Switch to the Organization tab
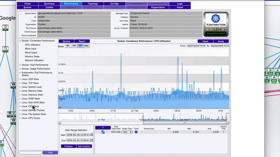This screenshot has width=280, height=157. pyautogui.click(x=158, y=7)
